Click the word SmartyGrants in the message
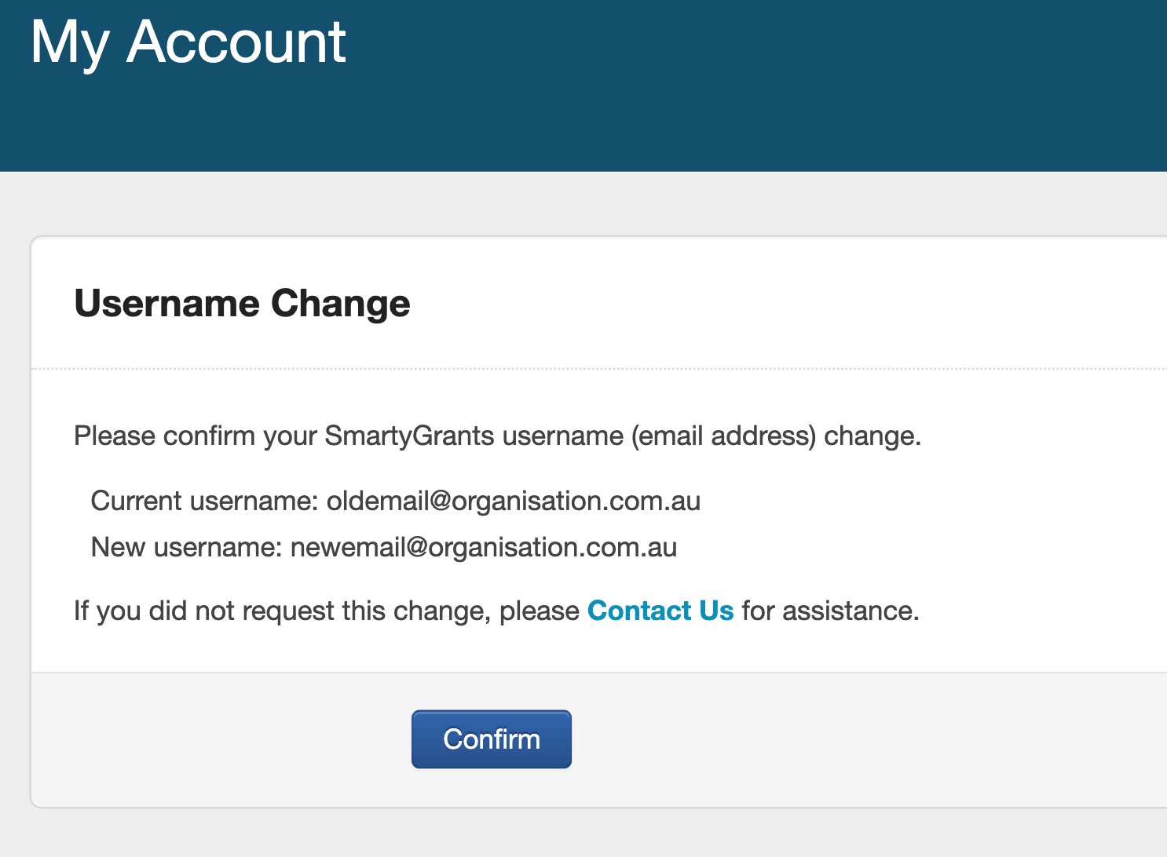The image size is (1167, 857). pyautogui.click(x=409, y=436)
